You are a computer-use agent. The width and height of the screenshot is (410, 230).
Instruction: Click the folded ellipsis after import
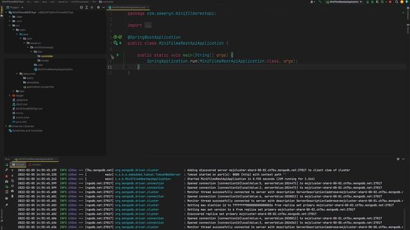148,26
